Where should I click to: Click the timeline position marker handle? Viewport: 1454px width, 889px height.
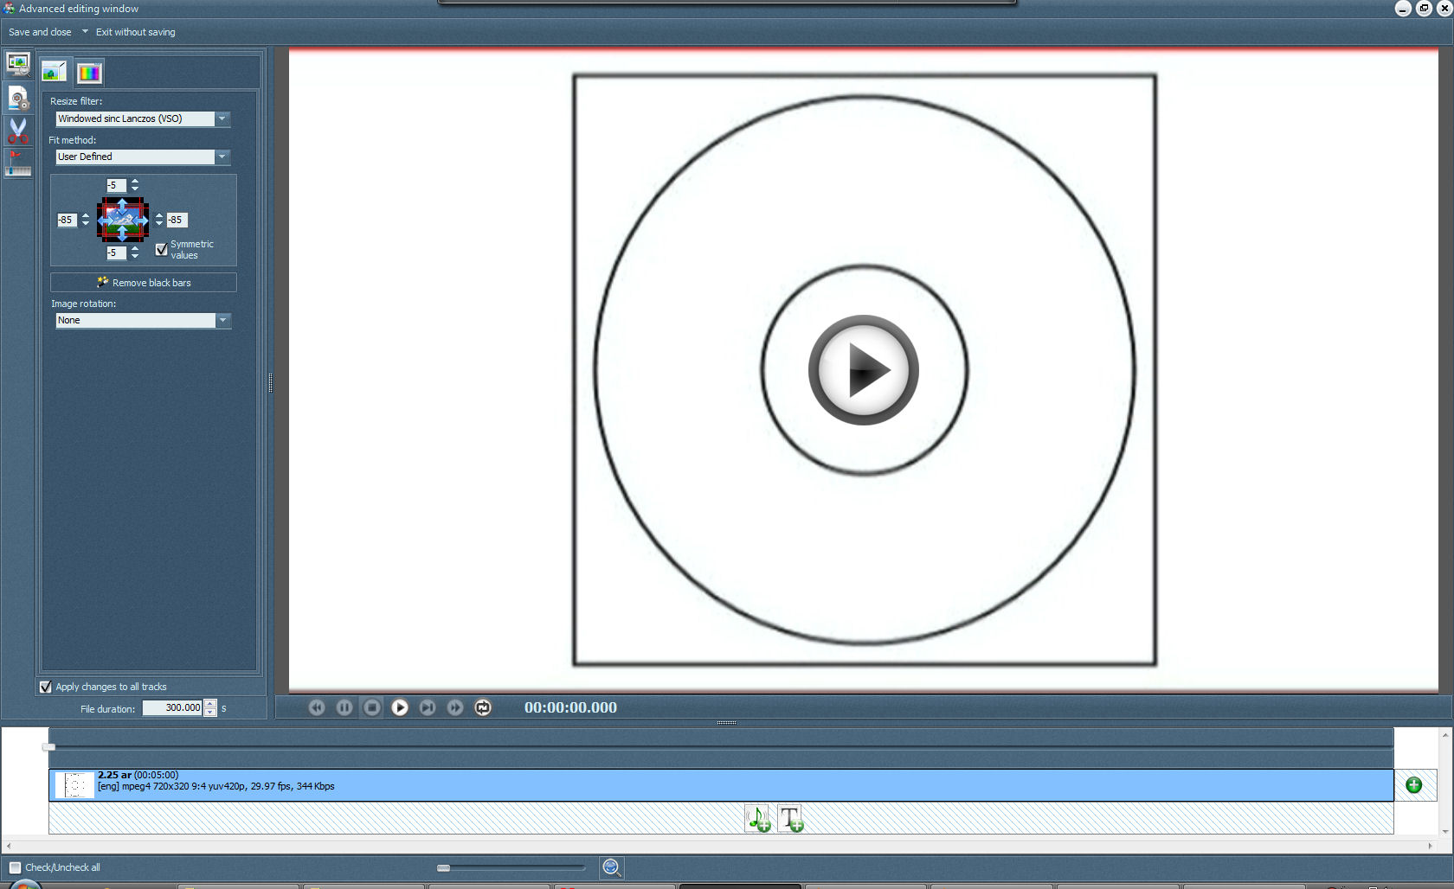[x=48, y=746]
